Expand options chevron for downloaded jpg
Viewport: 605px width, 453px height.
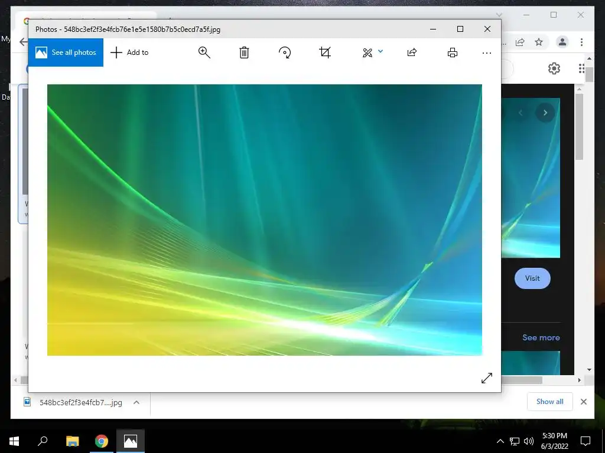(136, 402)
